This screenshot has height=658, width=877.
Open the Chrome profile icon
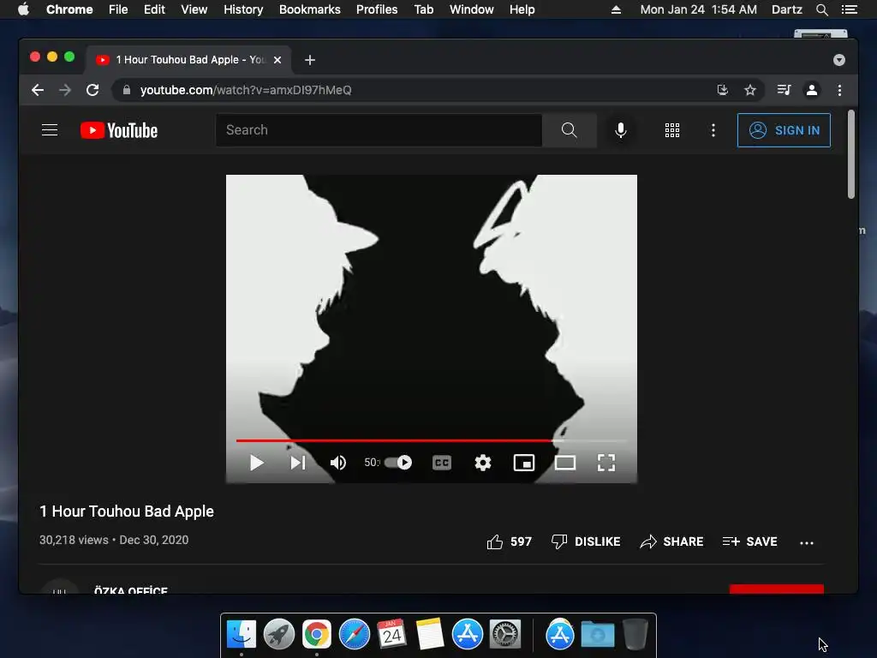(x=812, y=90)
